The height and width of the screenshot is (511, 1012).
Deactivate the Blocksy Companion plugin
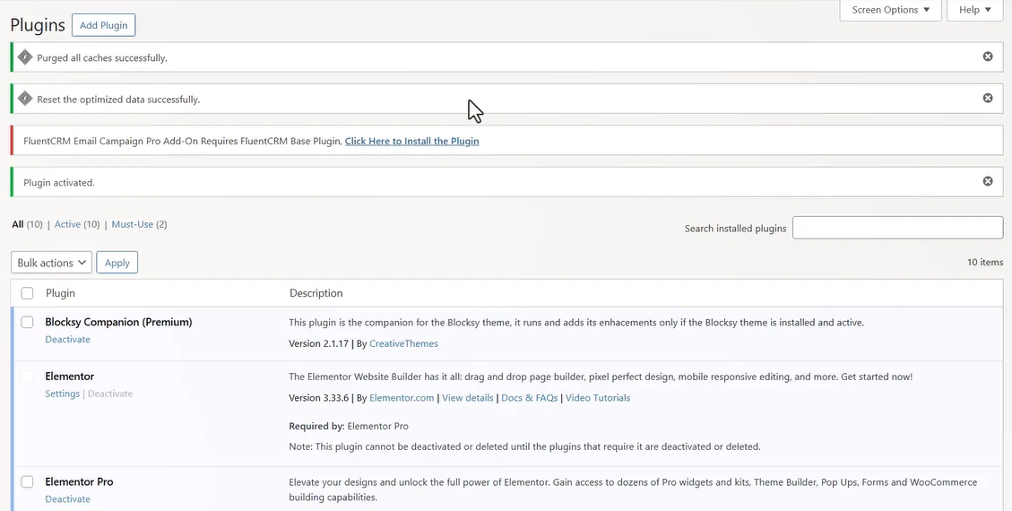[67, 340]
